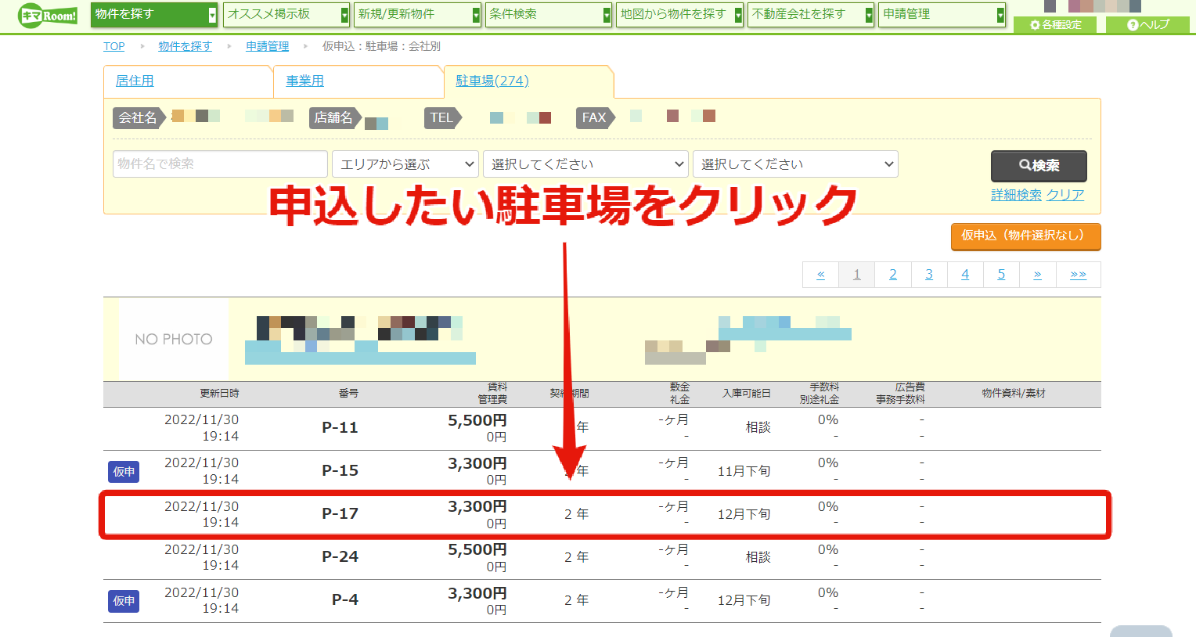Screen dimensions: 1196x637
Task: Click the 検索 search button
Action: 1039,166
